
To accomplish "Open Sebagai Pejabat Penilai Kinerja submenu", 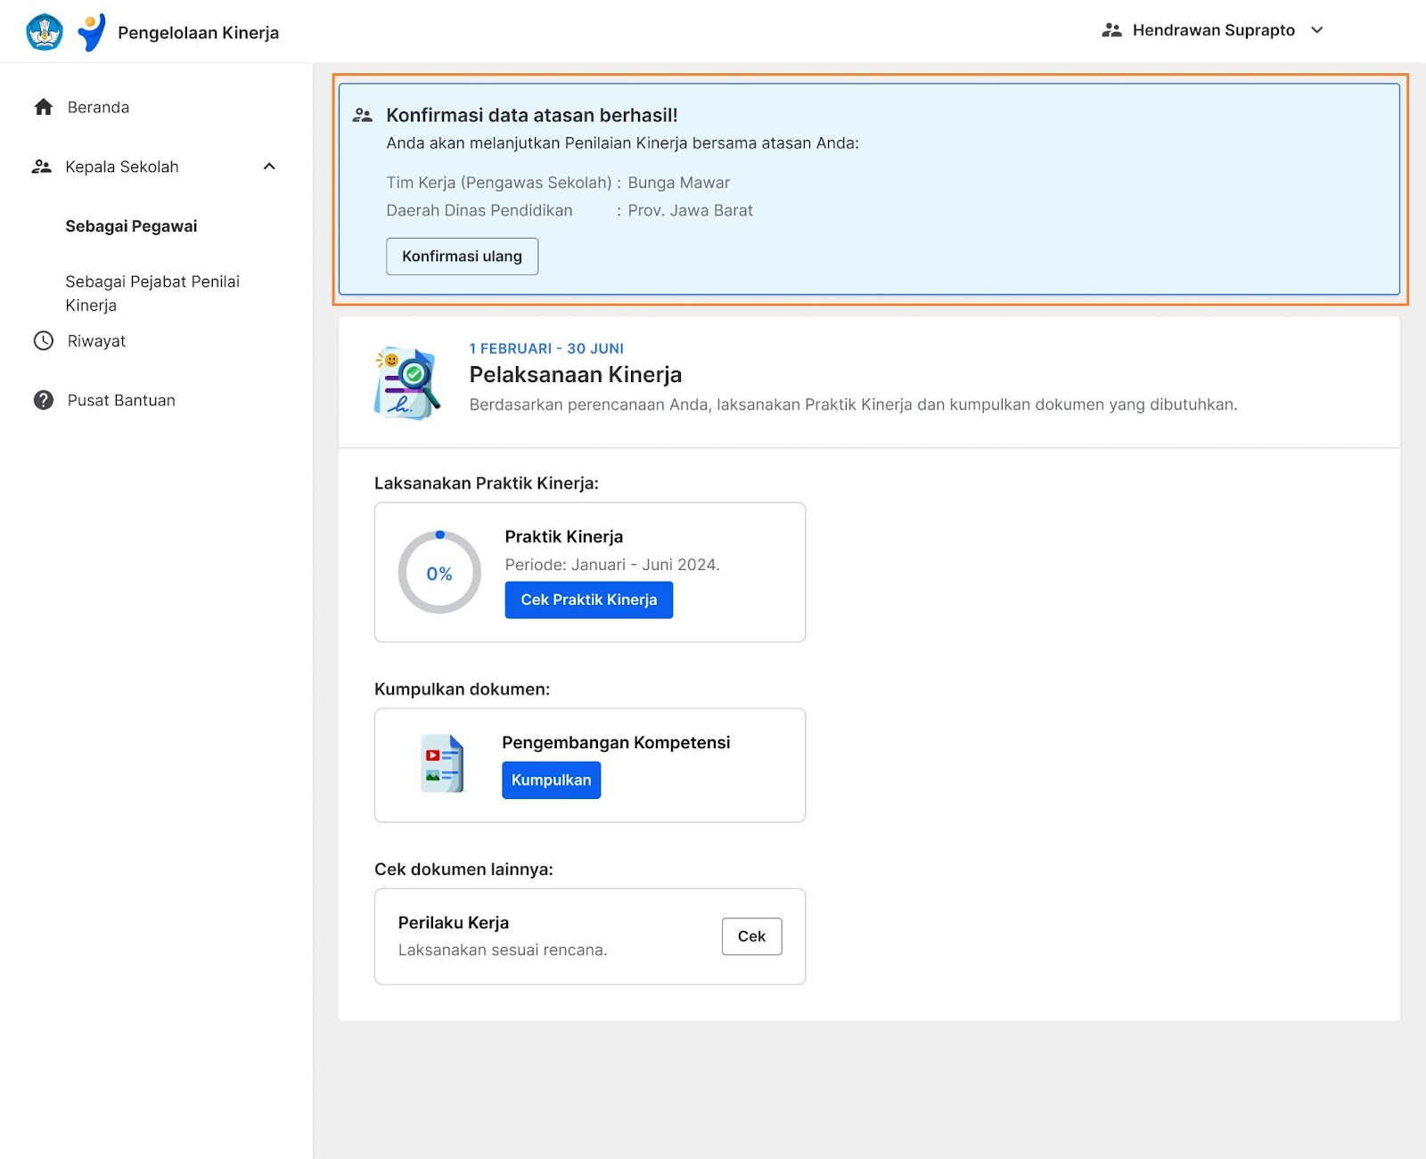I will click(152, 293).
